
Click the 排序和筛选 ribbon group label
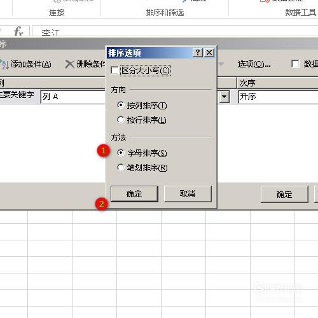point(165,13)
